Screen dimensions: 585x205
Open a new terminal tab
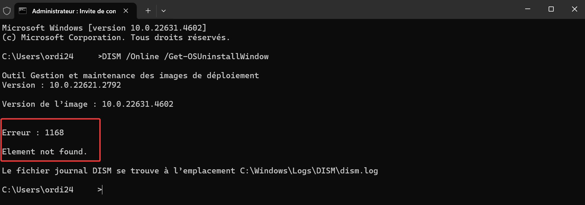pyautogui.click(x=148, y=11)
